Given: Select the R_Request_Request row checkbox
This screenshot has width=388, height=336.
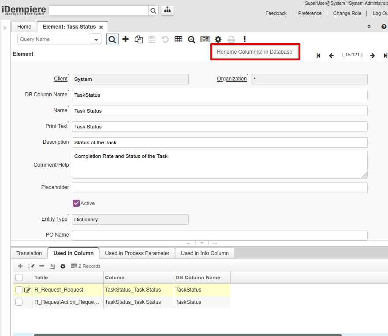Looking at the screenshot, I should [19, 290].
